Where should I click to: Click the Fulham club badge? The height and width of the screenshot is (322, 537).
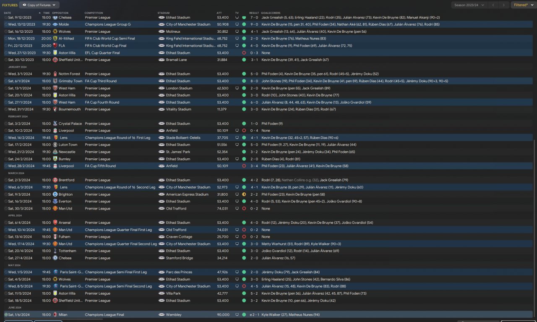coord(55,237)
